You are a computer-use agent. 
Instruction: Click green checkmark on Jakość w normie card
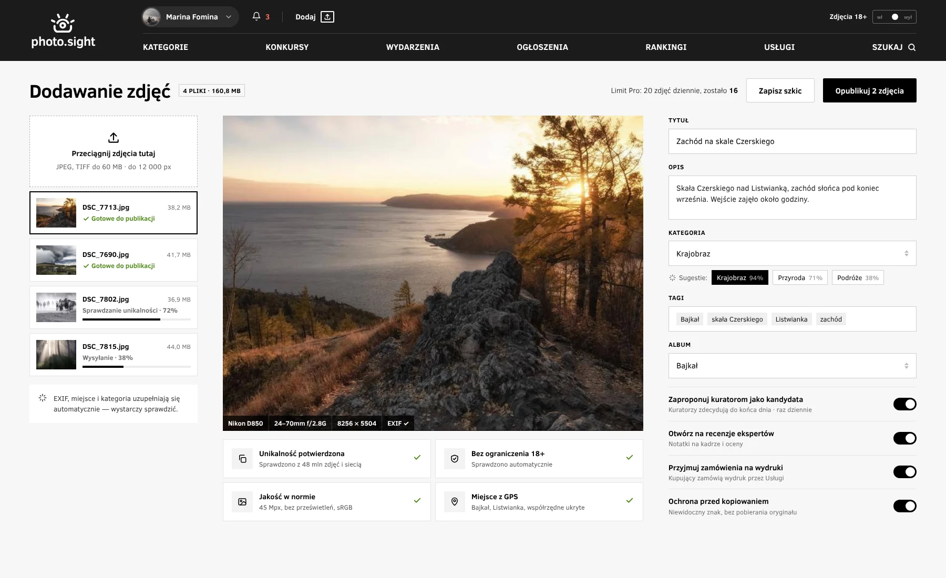417,500
